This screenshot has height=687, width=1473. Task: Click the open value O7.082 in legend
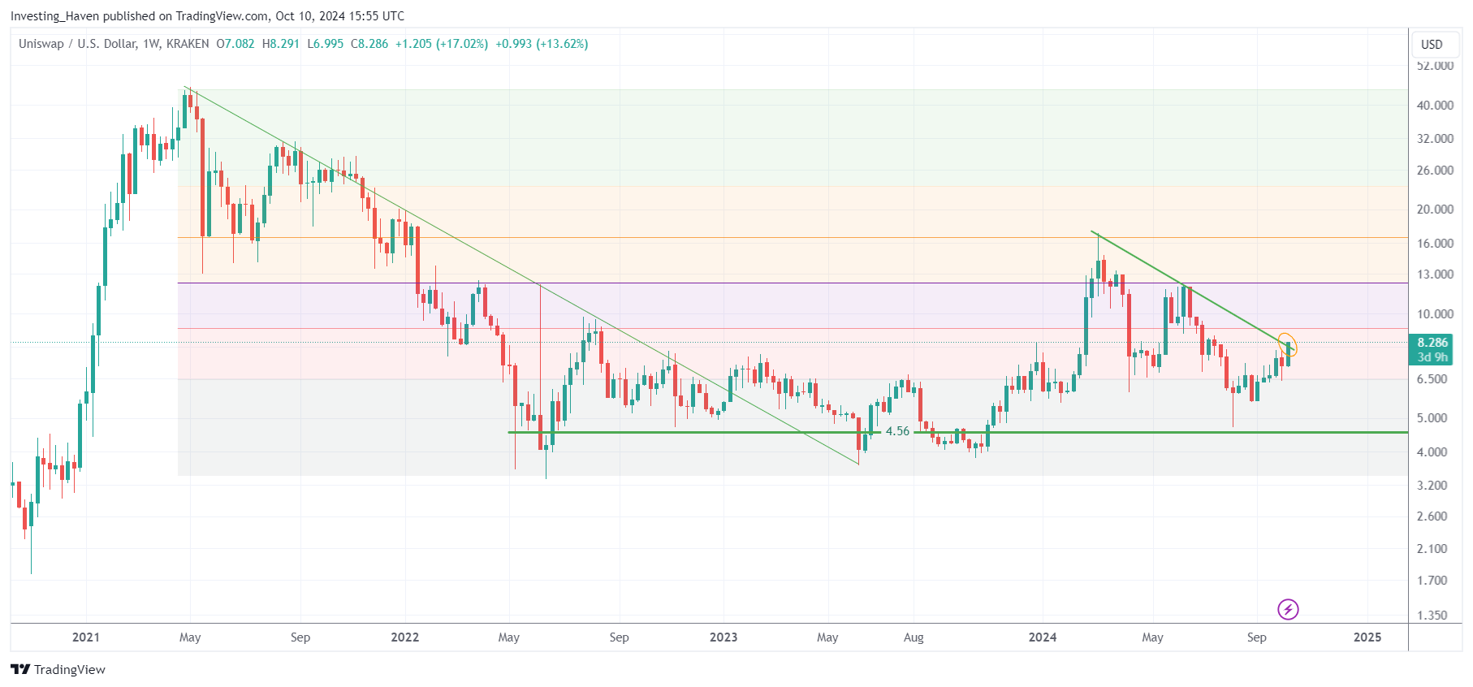tap(235, 44)
